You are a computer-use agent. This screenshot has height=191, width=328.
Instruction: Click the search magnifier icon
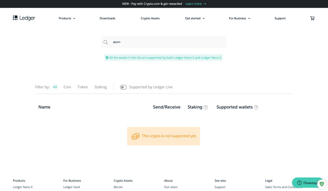click(106, 42)
